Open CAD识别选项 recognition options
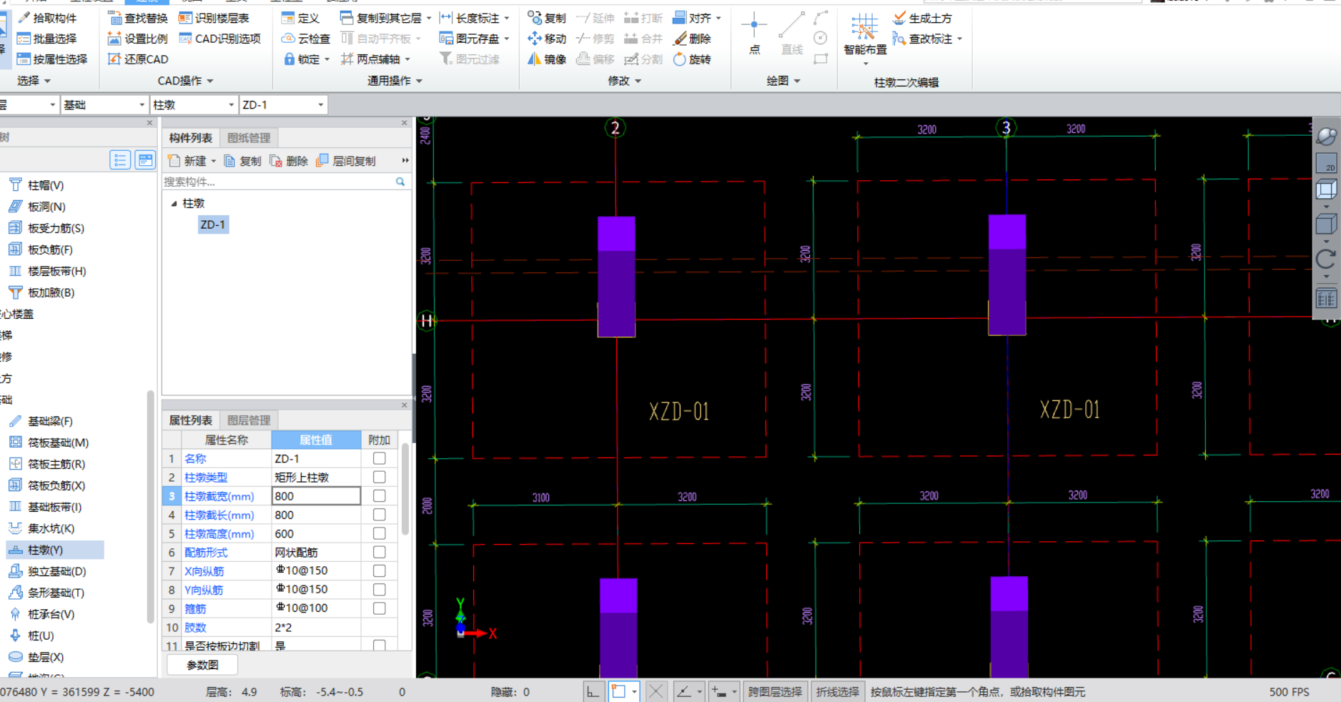 (x=219, y=39)
